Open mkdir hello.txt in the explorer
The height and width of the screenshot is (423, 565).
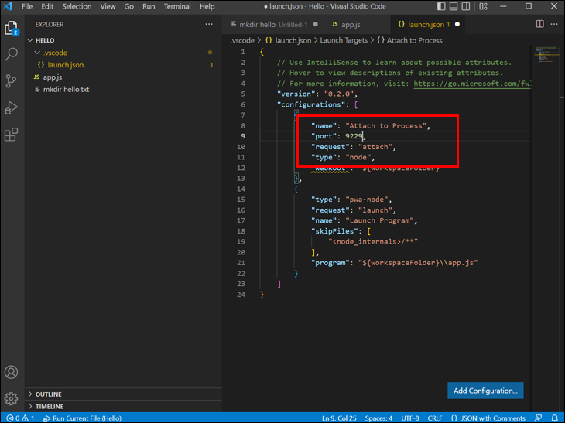(x=66, y=90)
